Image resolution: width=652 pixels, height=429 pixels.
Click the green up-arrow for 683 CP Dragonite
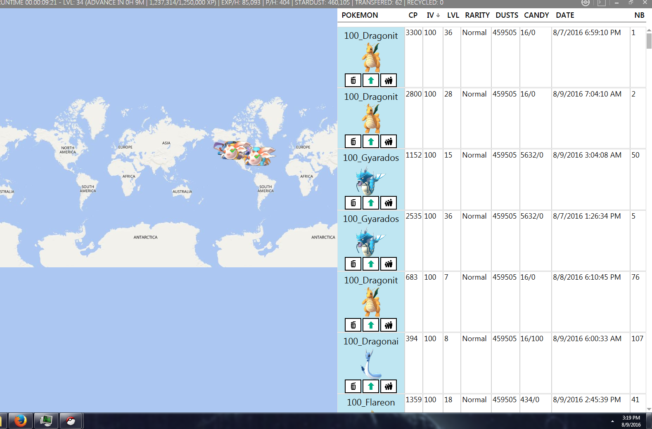point(371,325)
